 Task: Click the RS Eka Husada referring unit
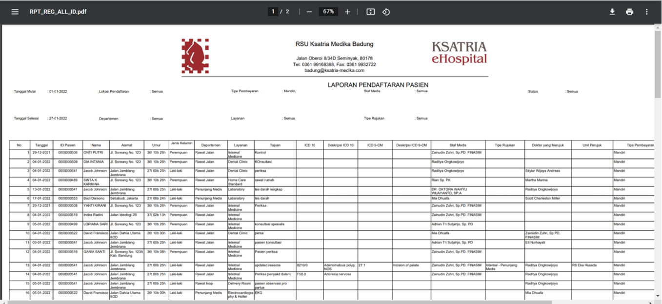click(585, 265)
